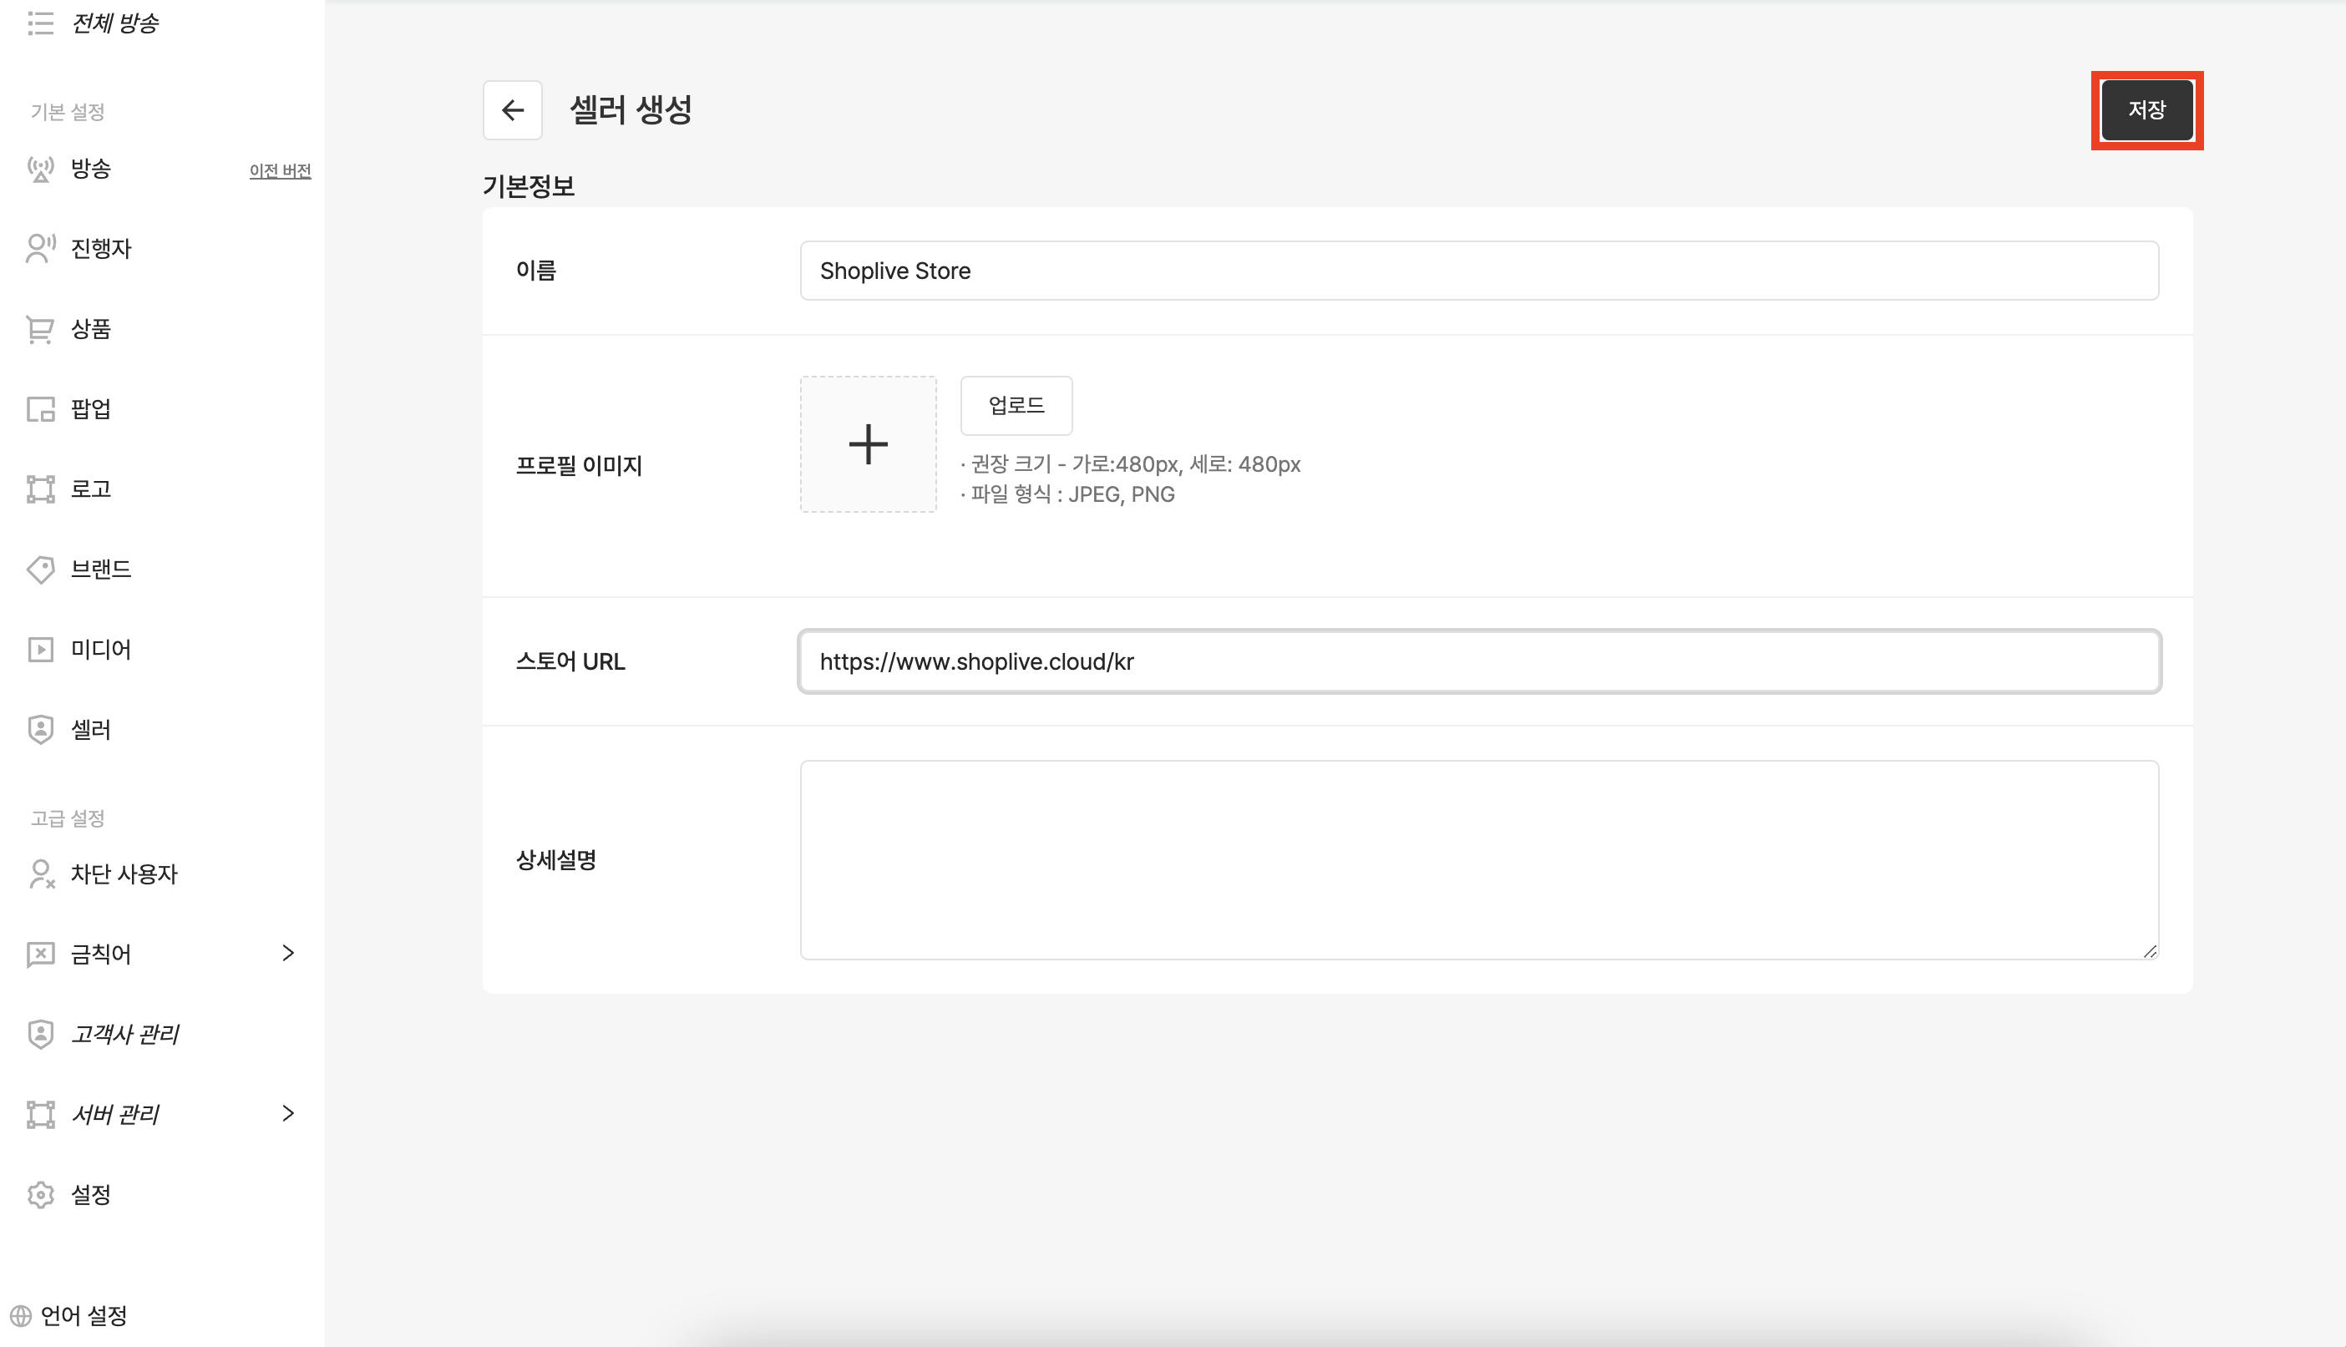
Task: Click the profile image plus placeholder
Action: [x=868, y=444]
